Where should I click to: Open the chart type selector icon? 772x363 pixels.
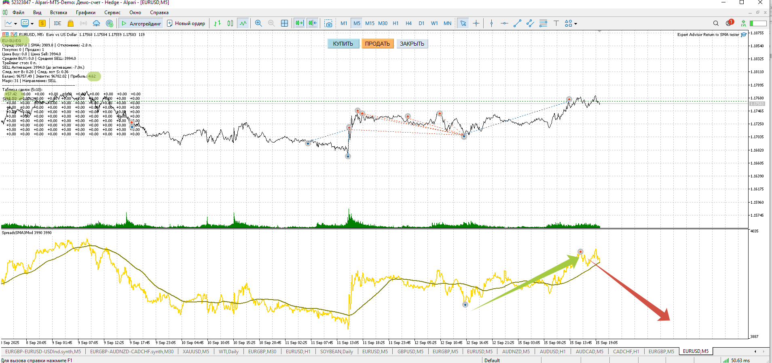[8, 23]
